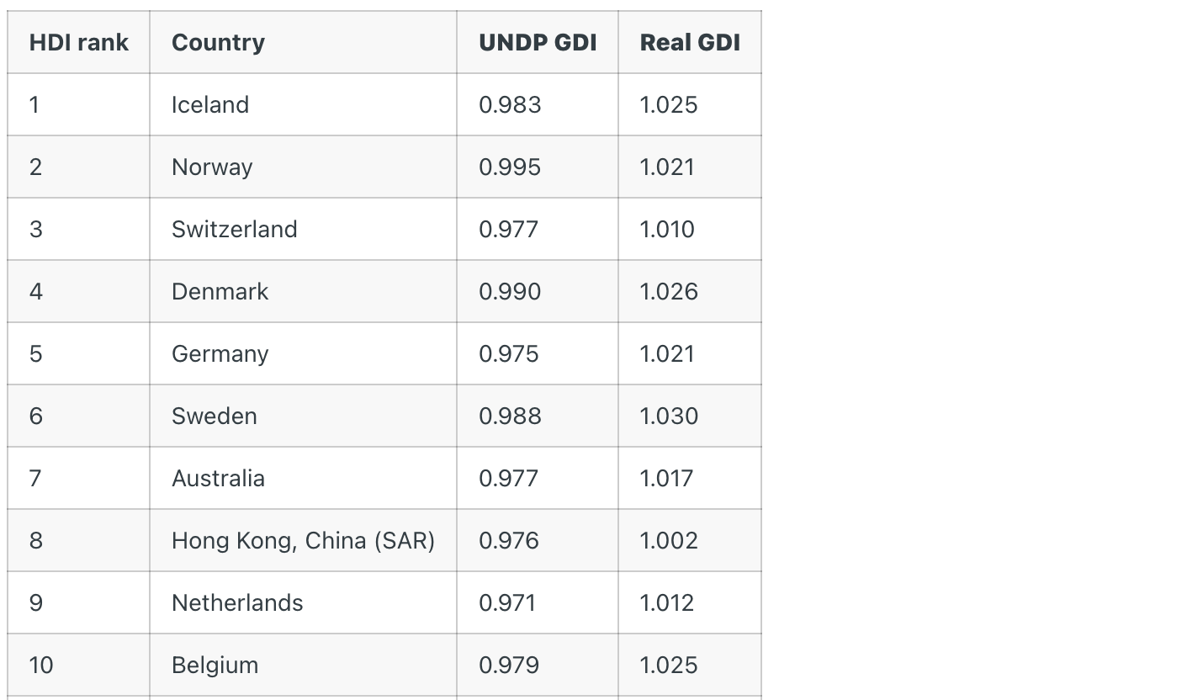This screenshot has width=1203, height=700.
Task: Select the Netherlands cell
Action: pos(303,602)
